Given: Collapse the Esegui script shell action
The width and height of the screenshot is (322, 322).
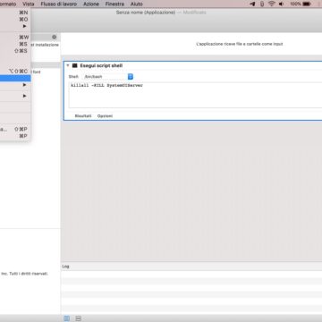Looking at the screenshot, I should [68, 65].
